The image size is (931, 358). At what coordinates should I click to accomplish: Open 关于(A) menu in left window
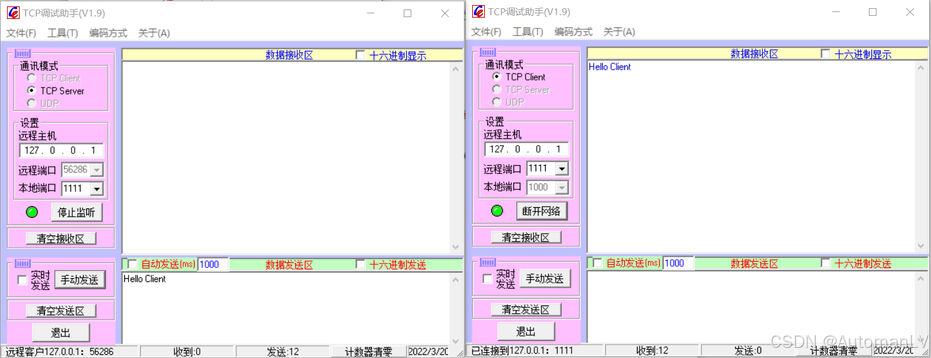pos(154,33)
